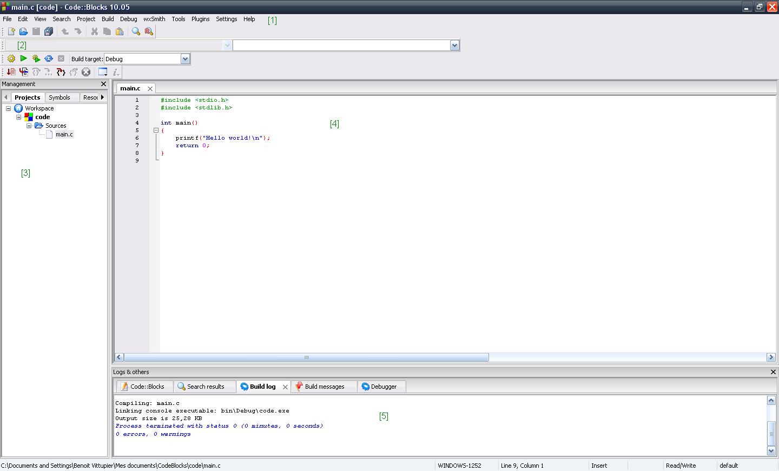Click the Find magnifier icon
Viewport: 779px width, 471px height.
click(x=136, y=31)
